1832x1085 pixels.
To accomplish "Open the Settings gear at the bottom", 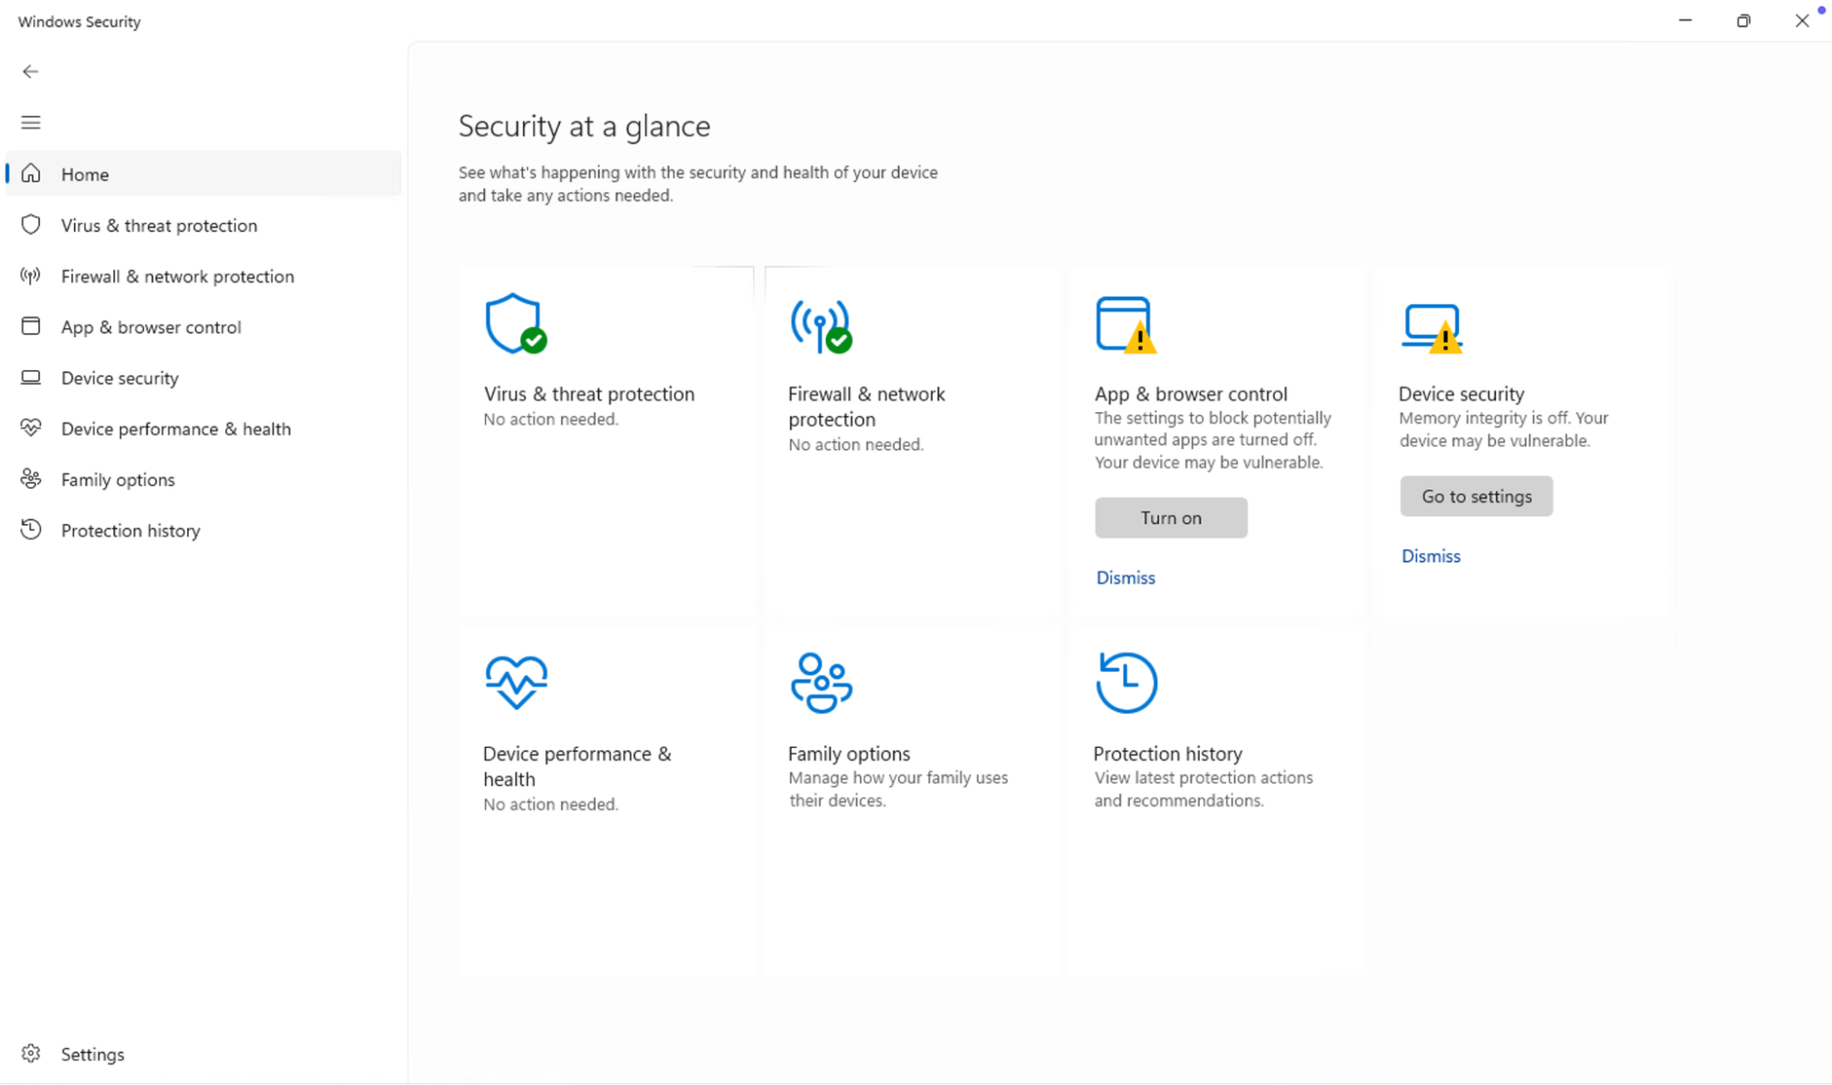I will point(30,1054).
